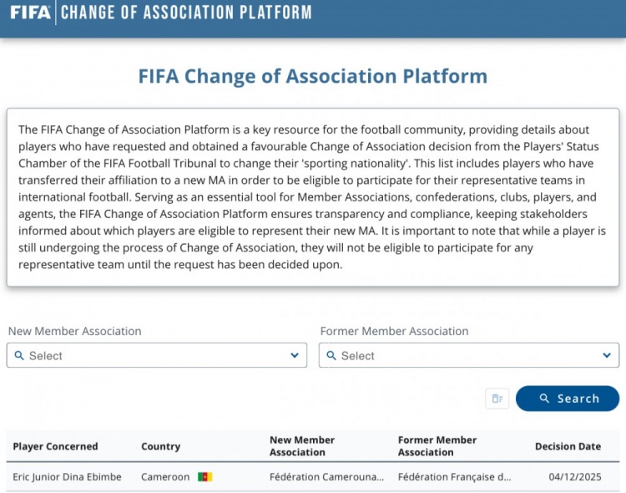Viewport: 626px width, 493px height.
Task: Sort by the Country column header
Action: point(161,446)
